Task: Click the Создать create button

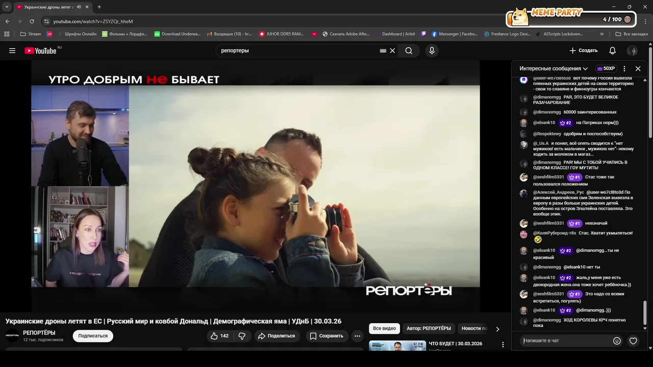Action: pos(583,50)
